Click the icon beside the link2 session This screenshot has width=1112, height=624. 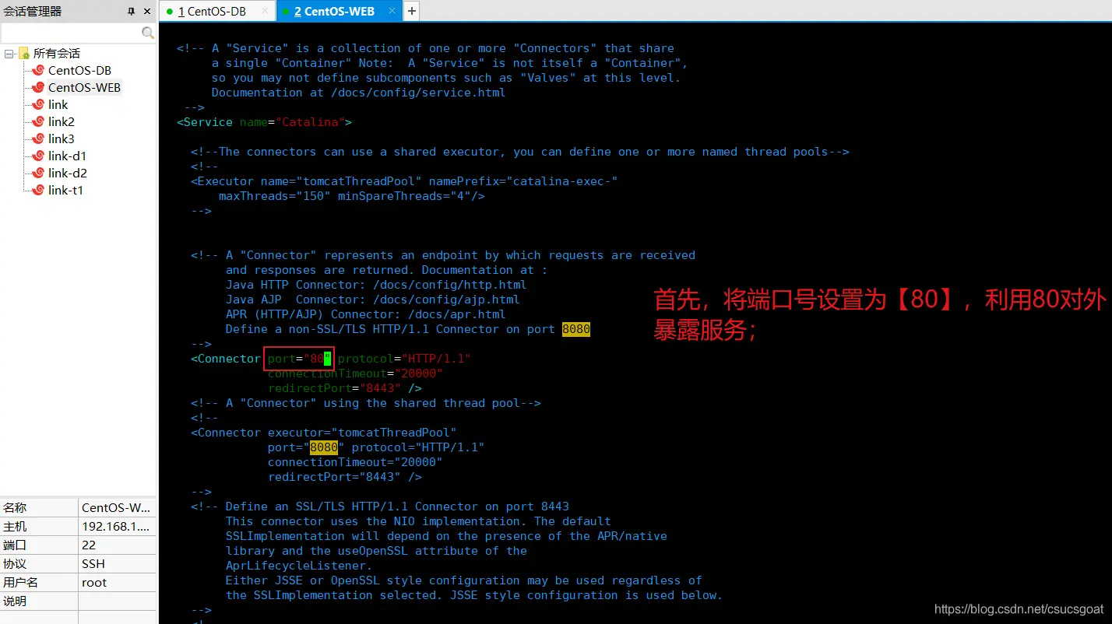[x=38, y=121]
